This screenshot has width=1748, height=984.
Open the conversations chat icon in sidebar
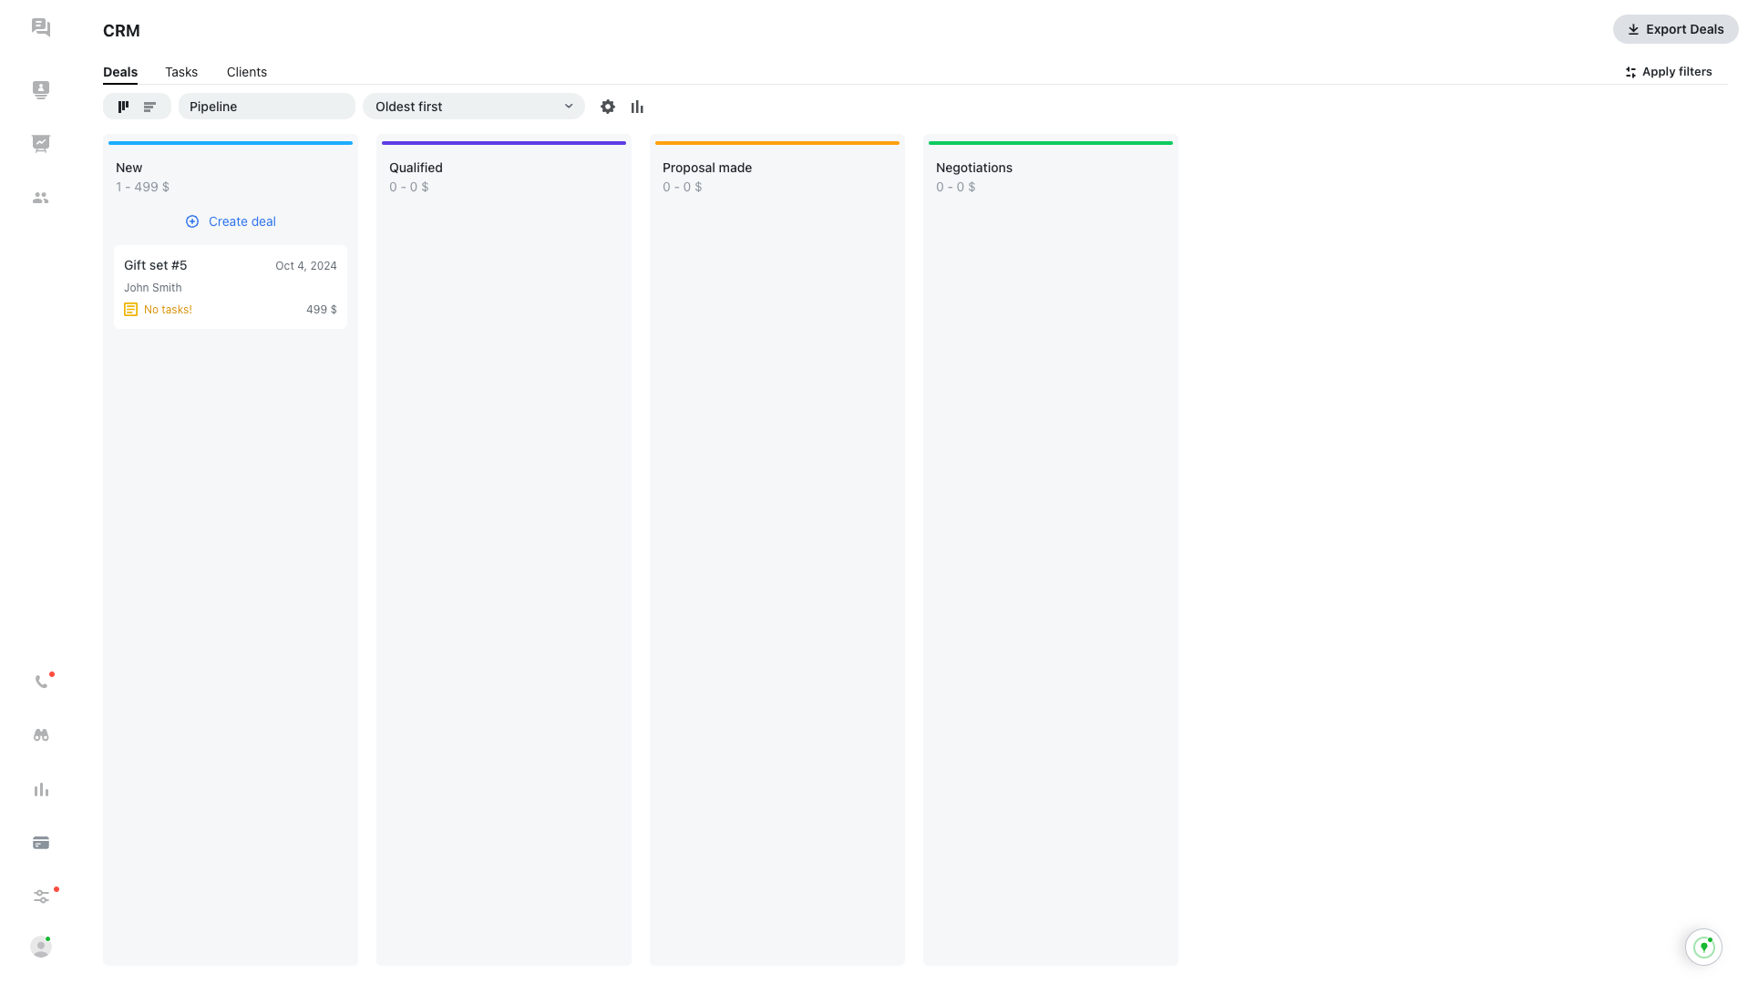pyautogui.click(x=41, y=27)
